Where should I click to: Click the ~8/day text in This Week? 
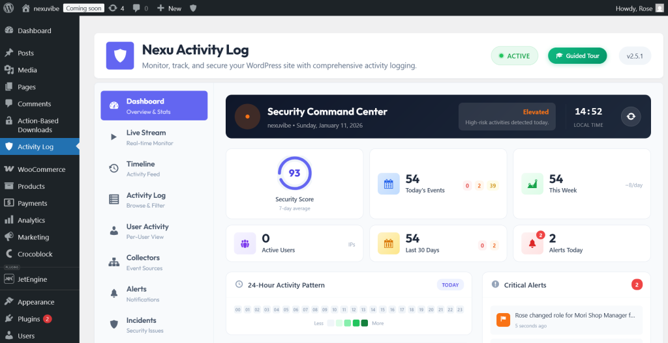click(x=634, y=185)
